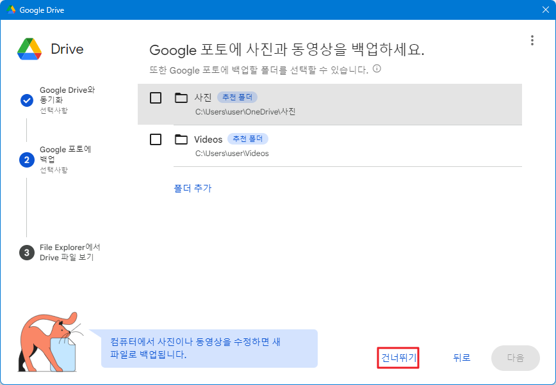
Task: Click 폴더 추가 to add a folder
Action: (x=192, y=188)
